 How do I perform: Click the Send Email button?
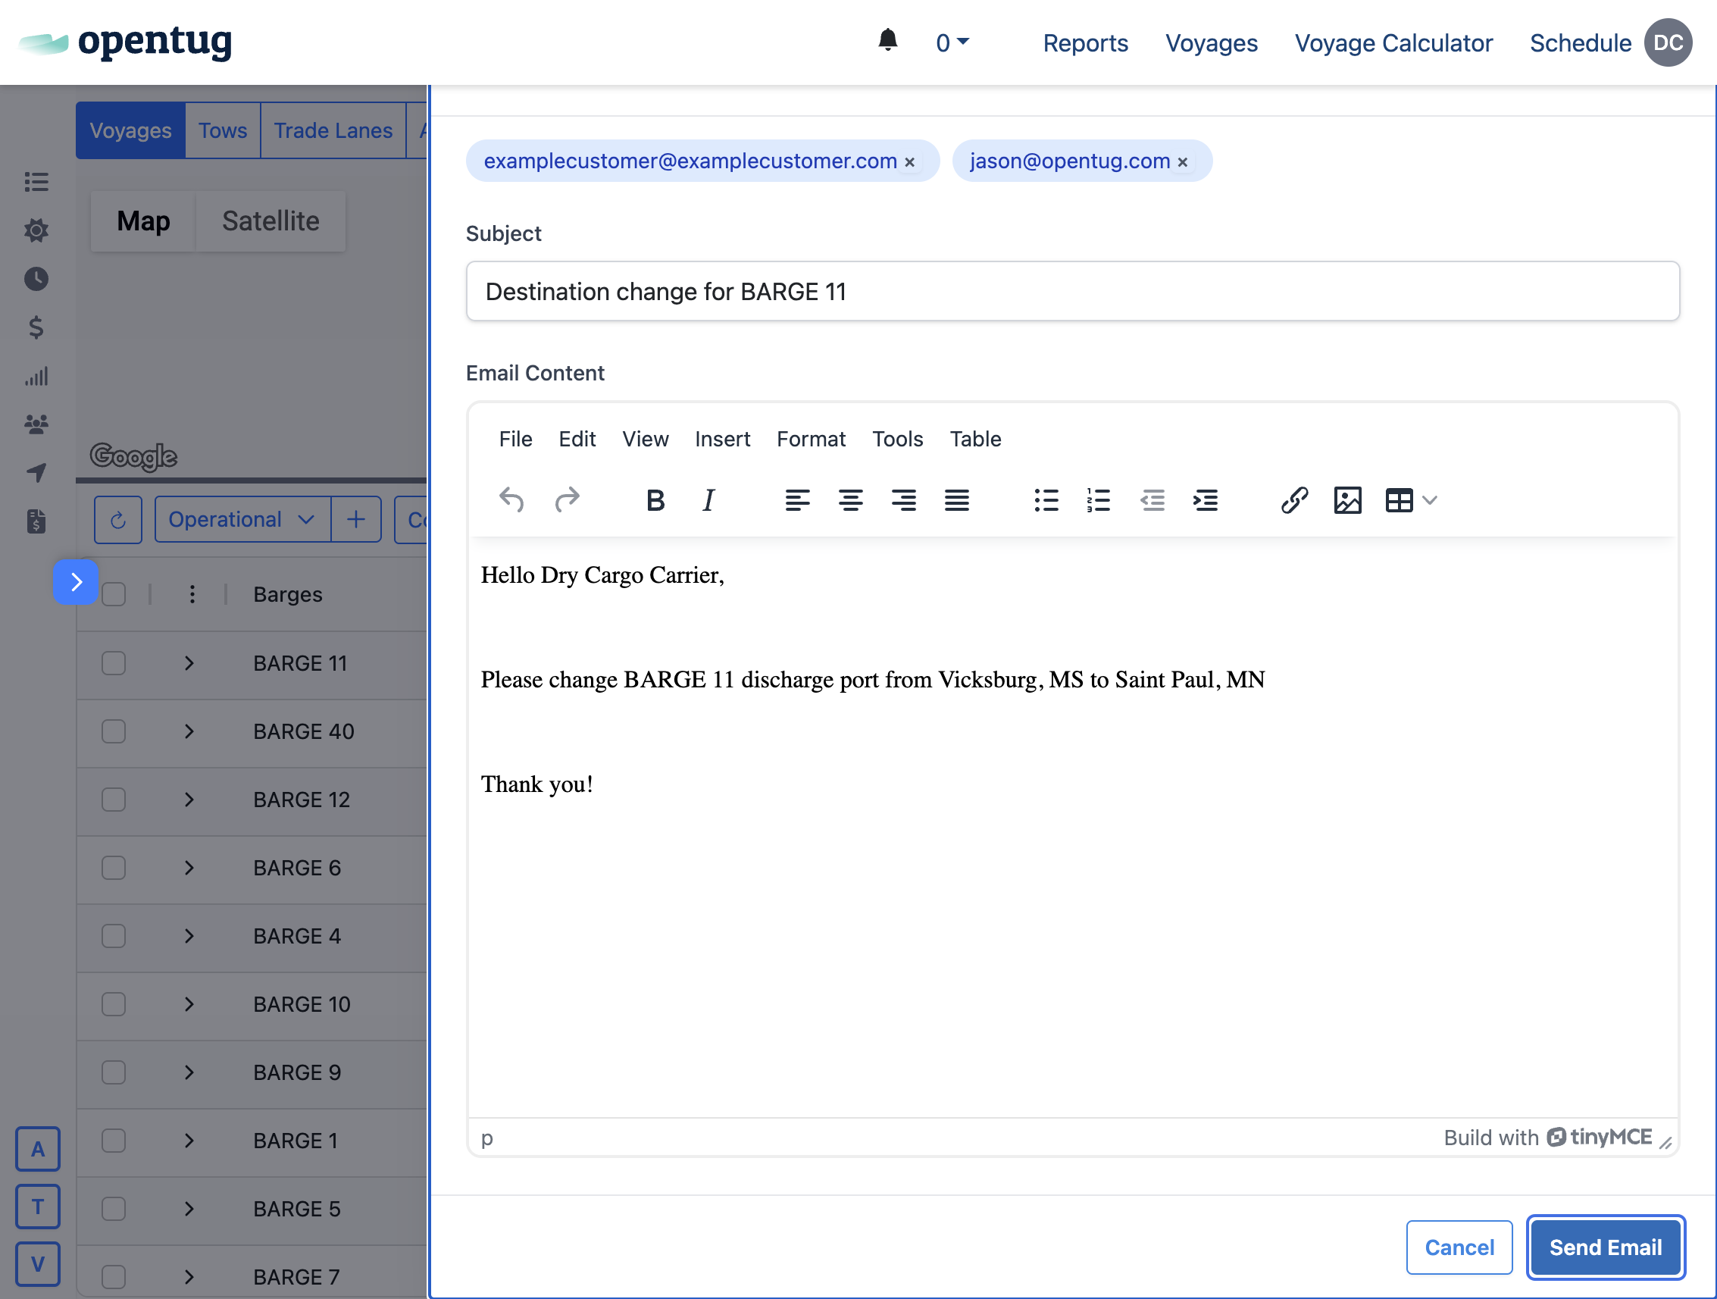[x=1604, y=1247]
